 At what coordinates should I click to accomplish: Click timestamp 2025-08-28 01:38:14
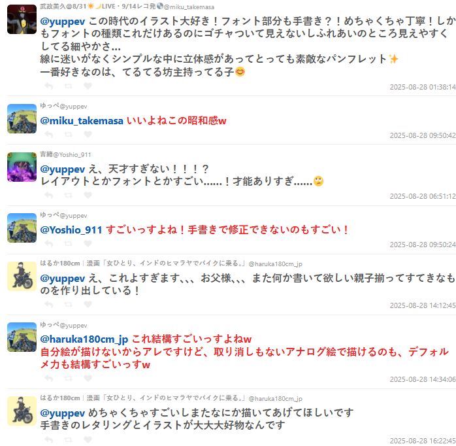(x=423, y=87)
